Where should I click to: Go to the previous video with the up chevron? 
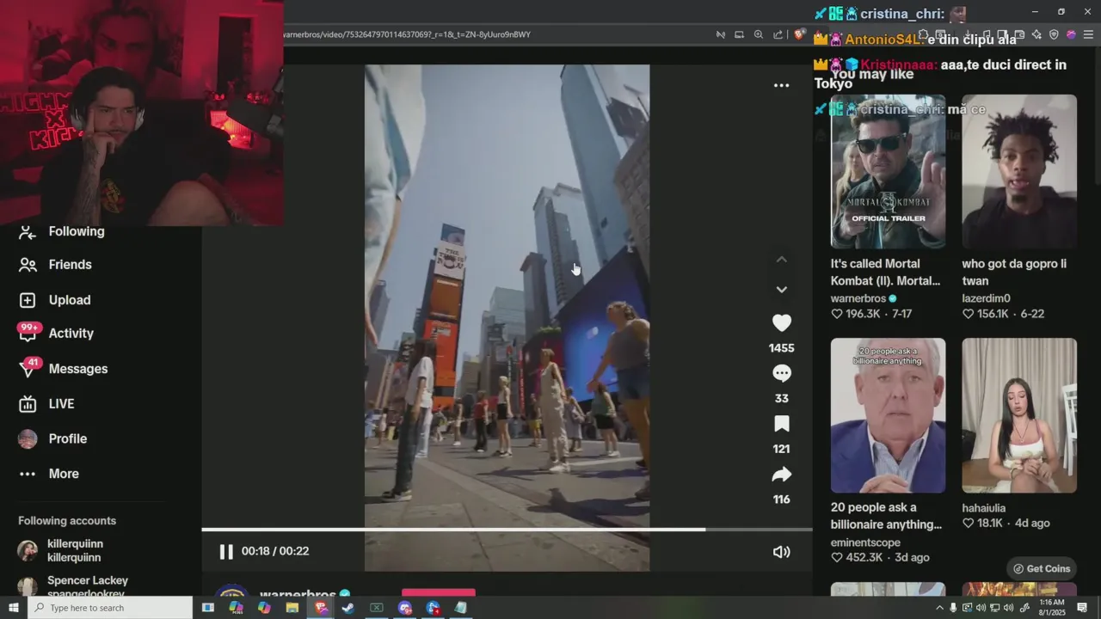coord(781,260)
